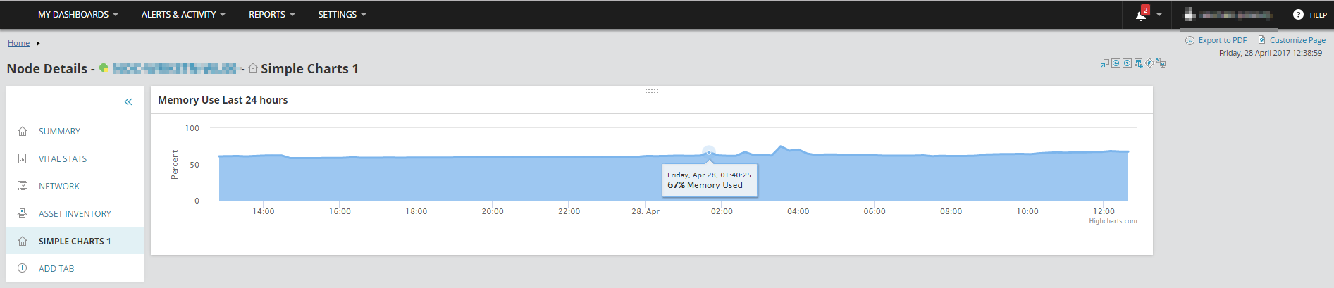Click the memory chart peak near 04:00
This screenshot has height=288, width=1334.
(780, 146)
